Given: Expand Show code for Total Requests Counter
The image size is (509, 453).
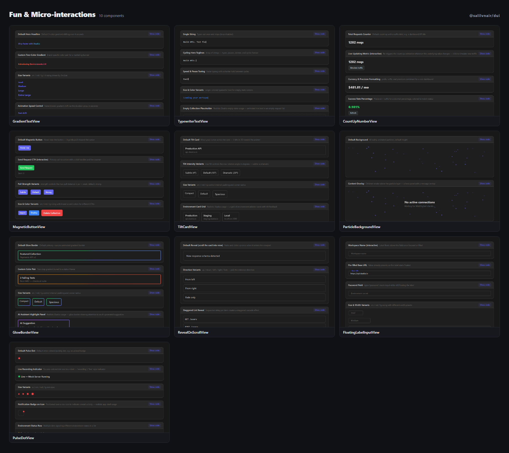Looking at the screenshot, I should pos(485,34).
